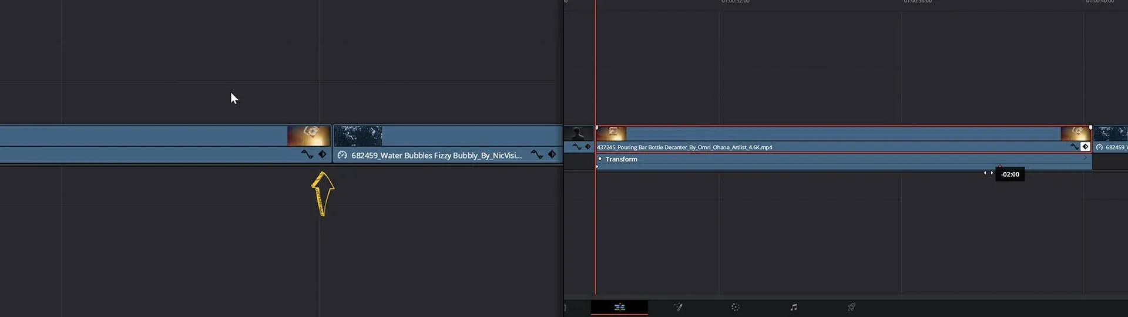1128x317 pixels.
Task: Select the Transform keyframe track label
Action: click(x=621, y=159)
